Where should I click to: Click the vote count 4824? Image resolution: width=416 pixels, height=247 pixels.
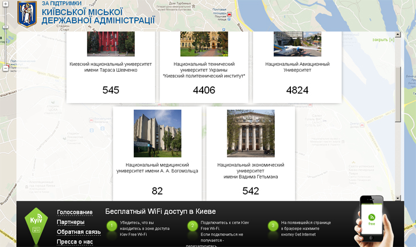(x=297, y=90)
